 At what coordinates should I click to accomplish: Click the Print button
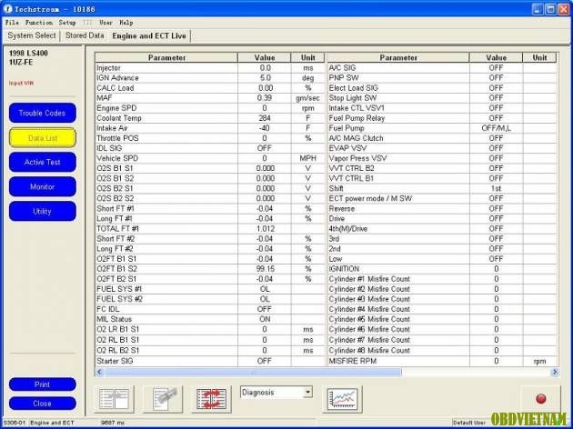43,384
